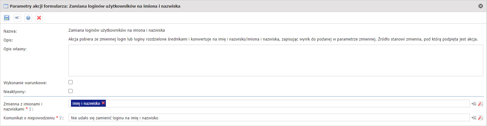Select the 'imię i nazwisko' variable tag
Image resolution: width=487 pixels, height=126 pixels.
click(86, 103)
